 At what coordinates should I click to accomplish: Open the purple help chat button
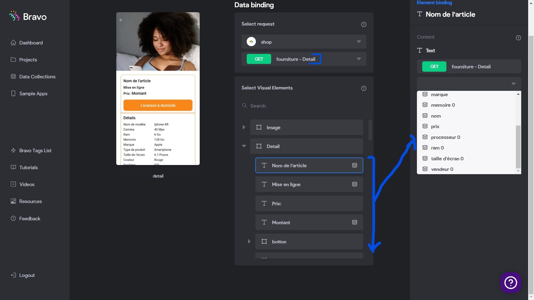pyautogui.click(x=511, y=283)
